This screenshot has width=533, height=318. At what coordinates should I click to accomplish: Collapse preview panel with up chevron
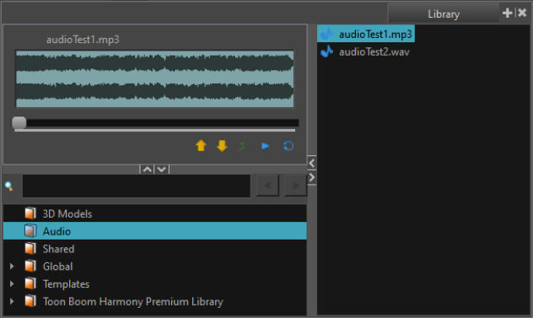(x=148, y=170)
